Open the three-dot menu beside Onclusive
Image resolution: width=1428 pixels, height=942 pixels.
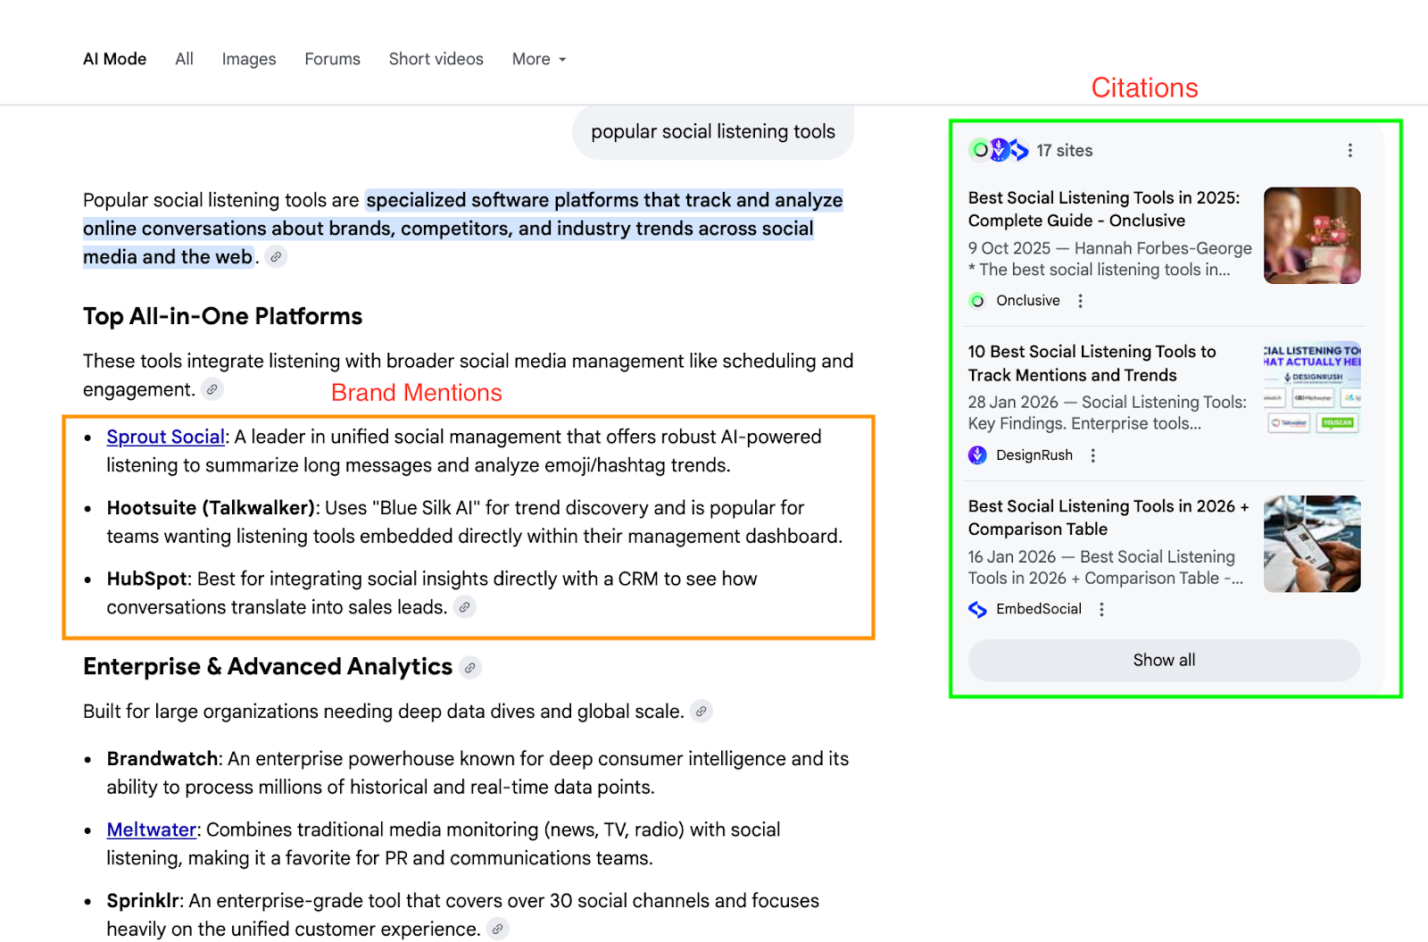[1080, 301]
